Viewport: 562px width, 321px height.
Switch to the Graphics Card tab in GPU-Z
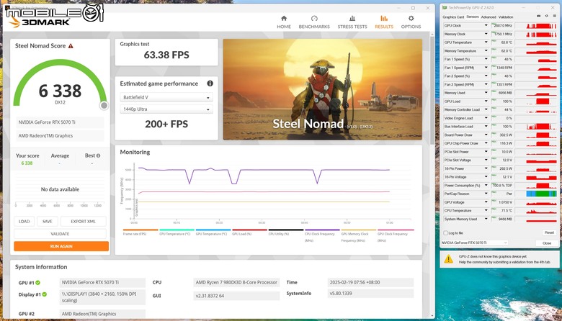pos(453,17)
